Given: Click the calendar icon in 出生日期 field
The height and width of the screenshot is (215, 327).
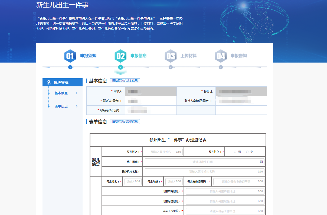Looking at the screenshot, I should (261, 162).
